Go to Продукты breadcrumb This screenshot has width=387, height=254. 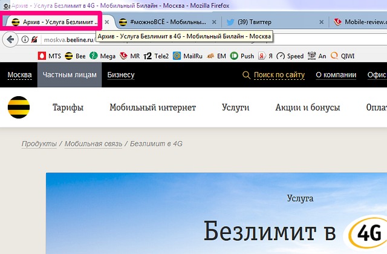tap(39, 144)
